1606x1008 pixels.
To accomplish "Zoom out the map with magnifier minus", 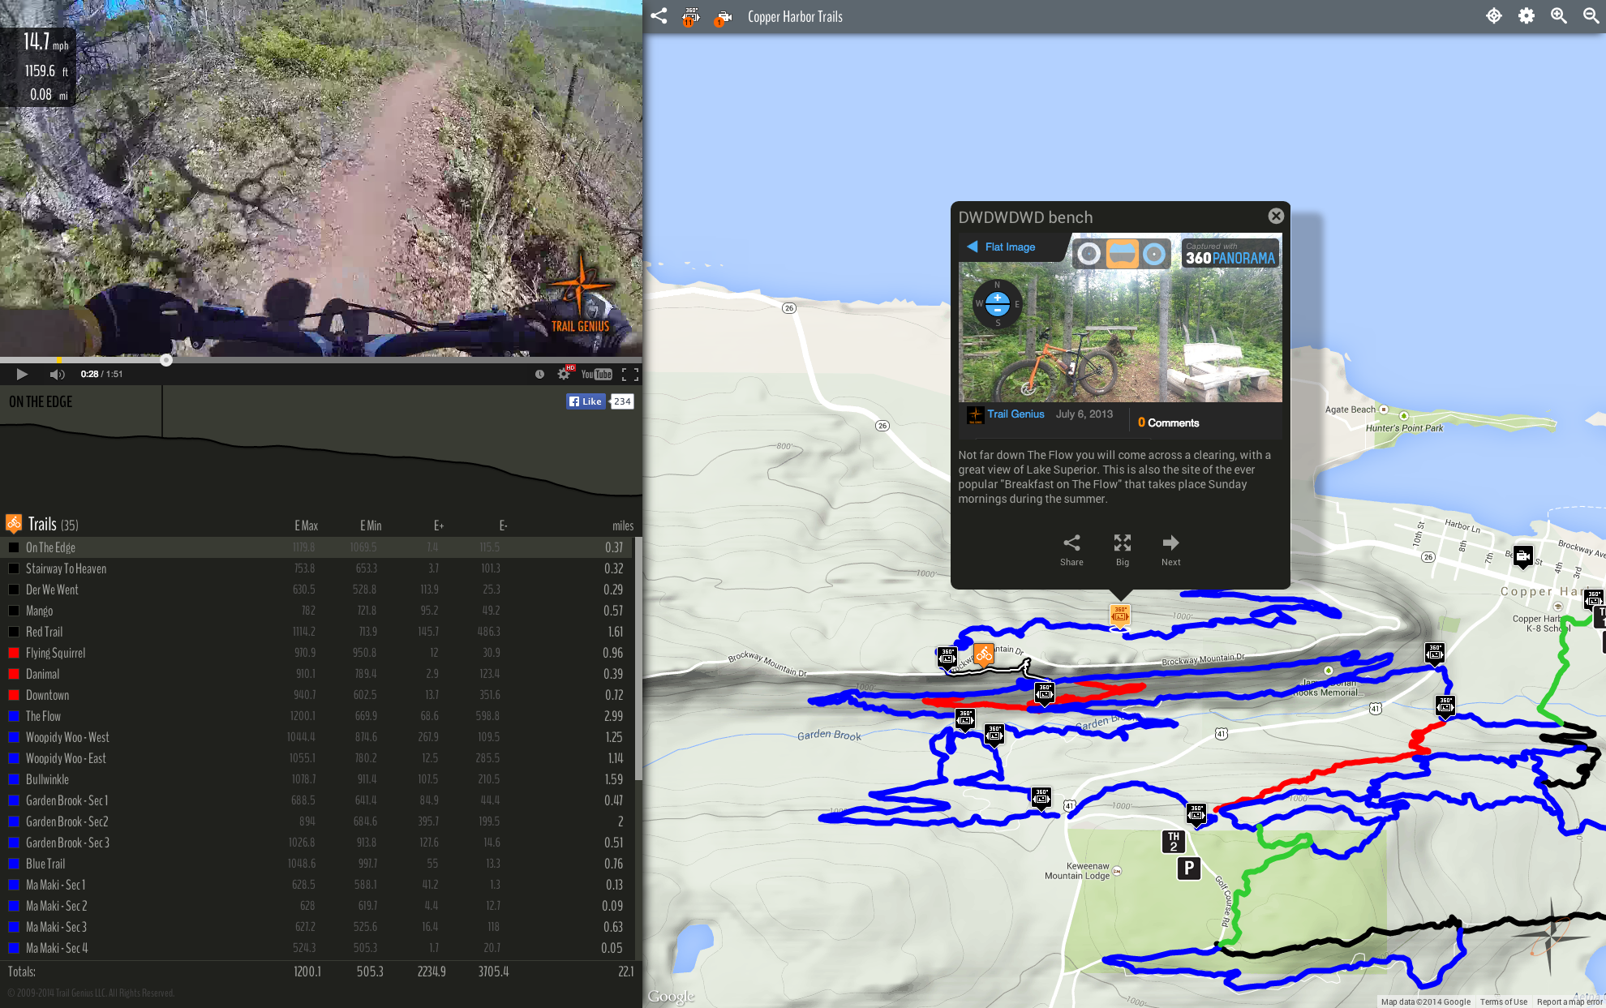I will pyautogui.click(x=1591, y=16).
